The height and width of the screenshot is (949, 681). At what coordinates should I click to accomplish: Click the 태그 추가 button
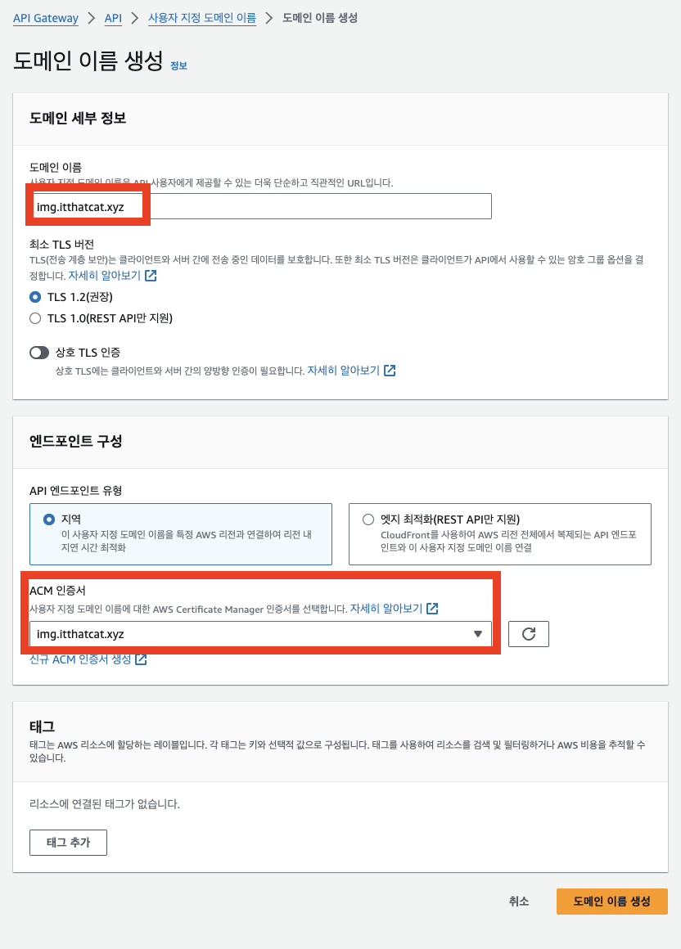[69, 843]
